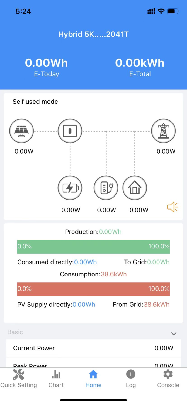Screen dimensions: 187x405
Task: Open Quick Setting with the wrench icon
Action: pyautogui.click(x=19, y=377)
